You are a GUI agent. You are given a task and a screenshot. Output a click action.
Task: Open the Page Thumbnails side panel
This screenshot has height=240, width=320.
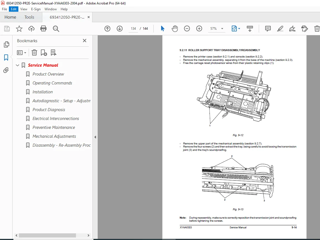[x=6, y=44]
